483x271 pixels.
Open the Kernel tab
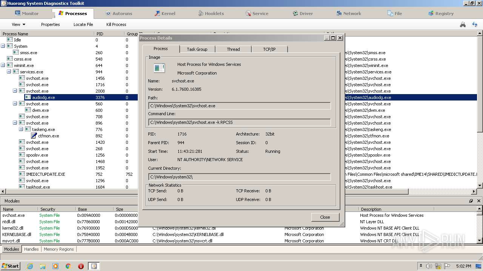pos(165,13)
